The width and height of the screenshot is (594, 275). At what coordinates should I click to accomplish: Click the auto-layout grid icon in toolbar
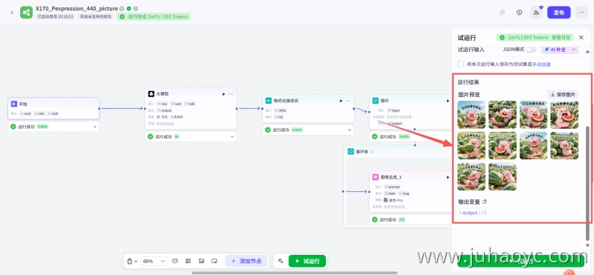[x=188, y=261]
